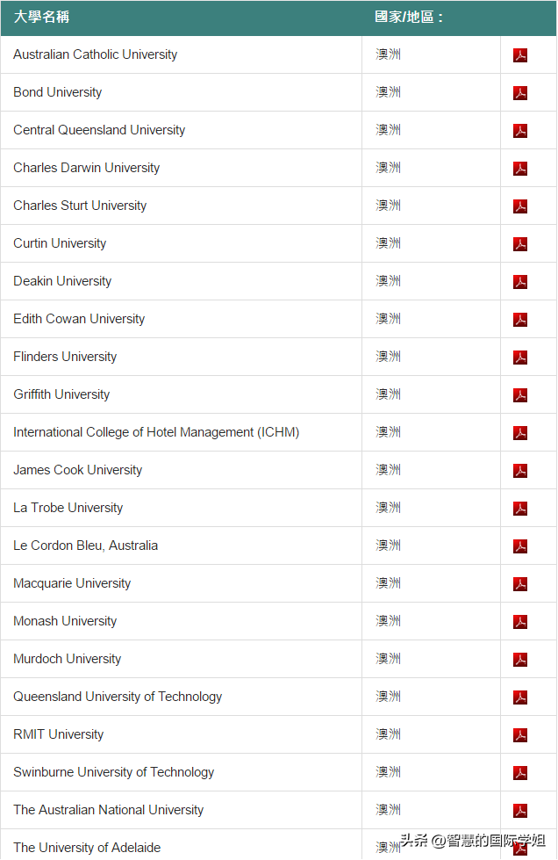Viewport: 558px width, 860px height.
Task: Select The Australian National University name
Action: 108,810
